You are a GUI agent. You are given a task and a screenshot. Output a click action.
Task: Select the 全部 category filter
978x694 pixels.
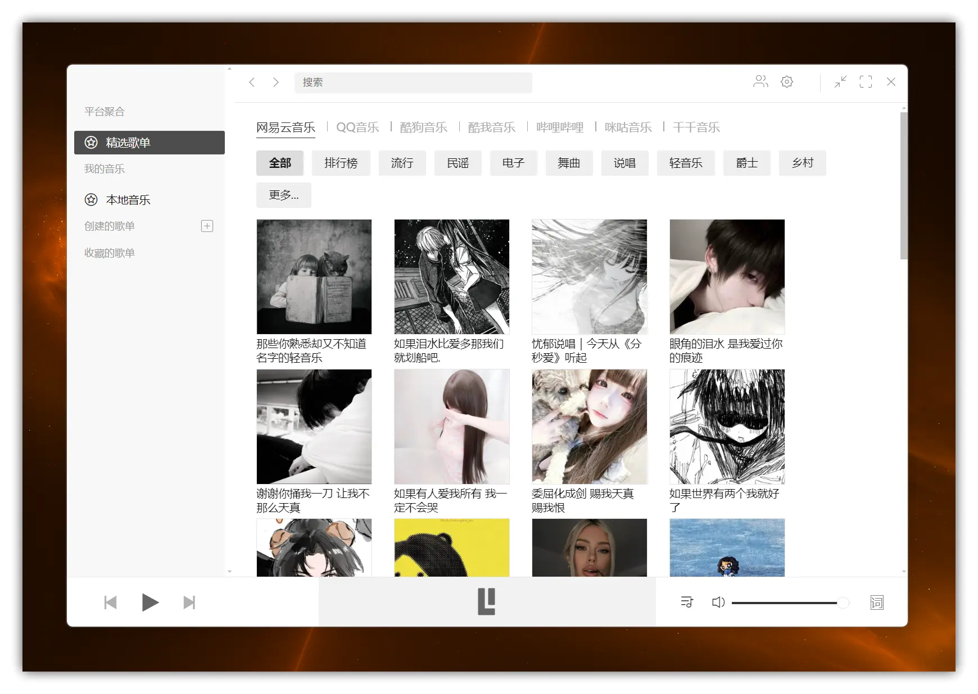click(x=280, y=163)
